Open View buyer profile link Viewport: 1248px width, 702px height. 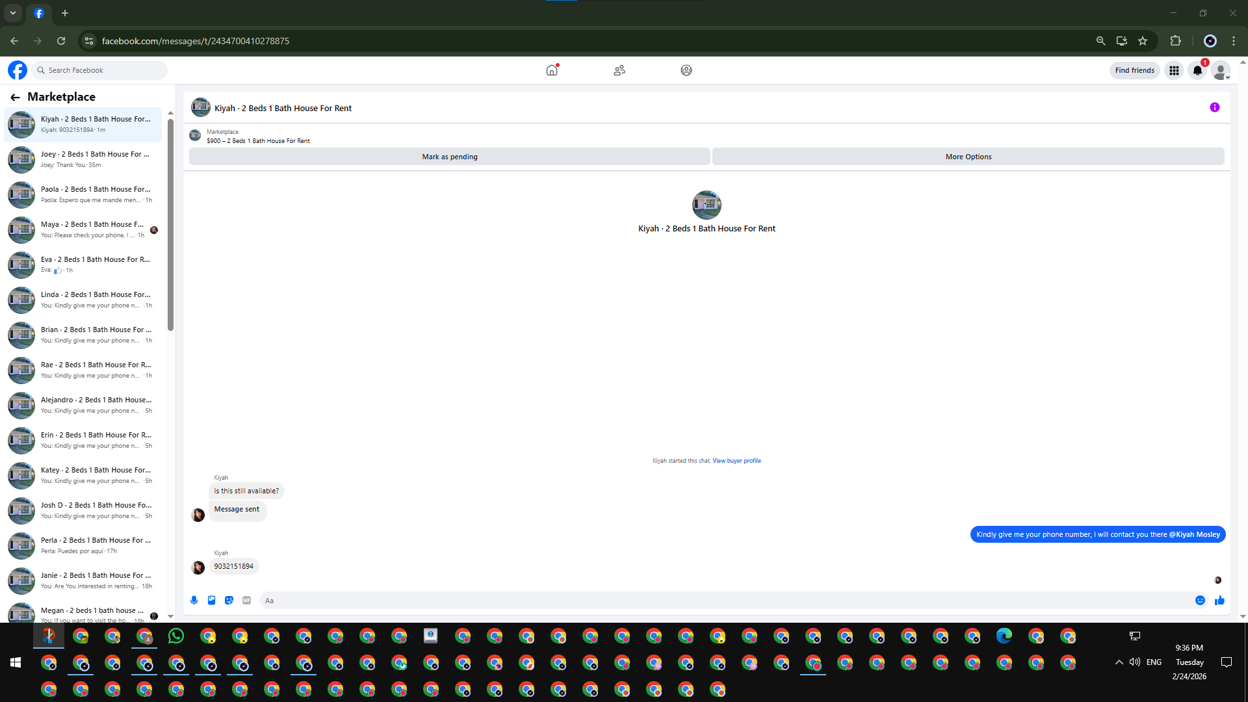pyautogui.click(x=736, y=461)
